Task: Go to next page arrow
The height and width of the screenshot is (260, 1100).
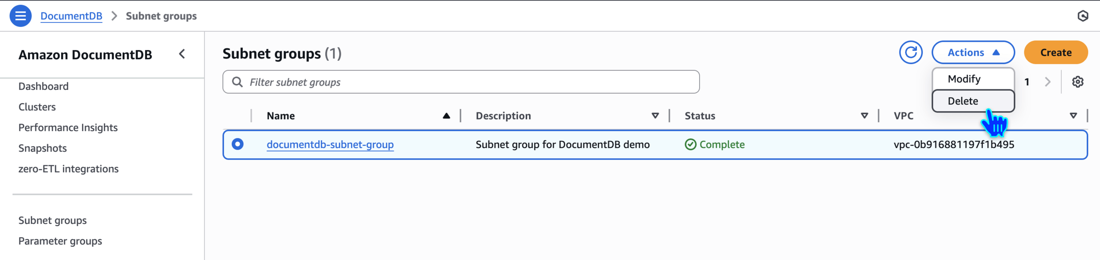Action: click(1048, 82)
